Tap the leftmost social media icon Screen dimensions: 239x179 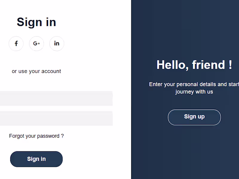pos(16,44)
